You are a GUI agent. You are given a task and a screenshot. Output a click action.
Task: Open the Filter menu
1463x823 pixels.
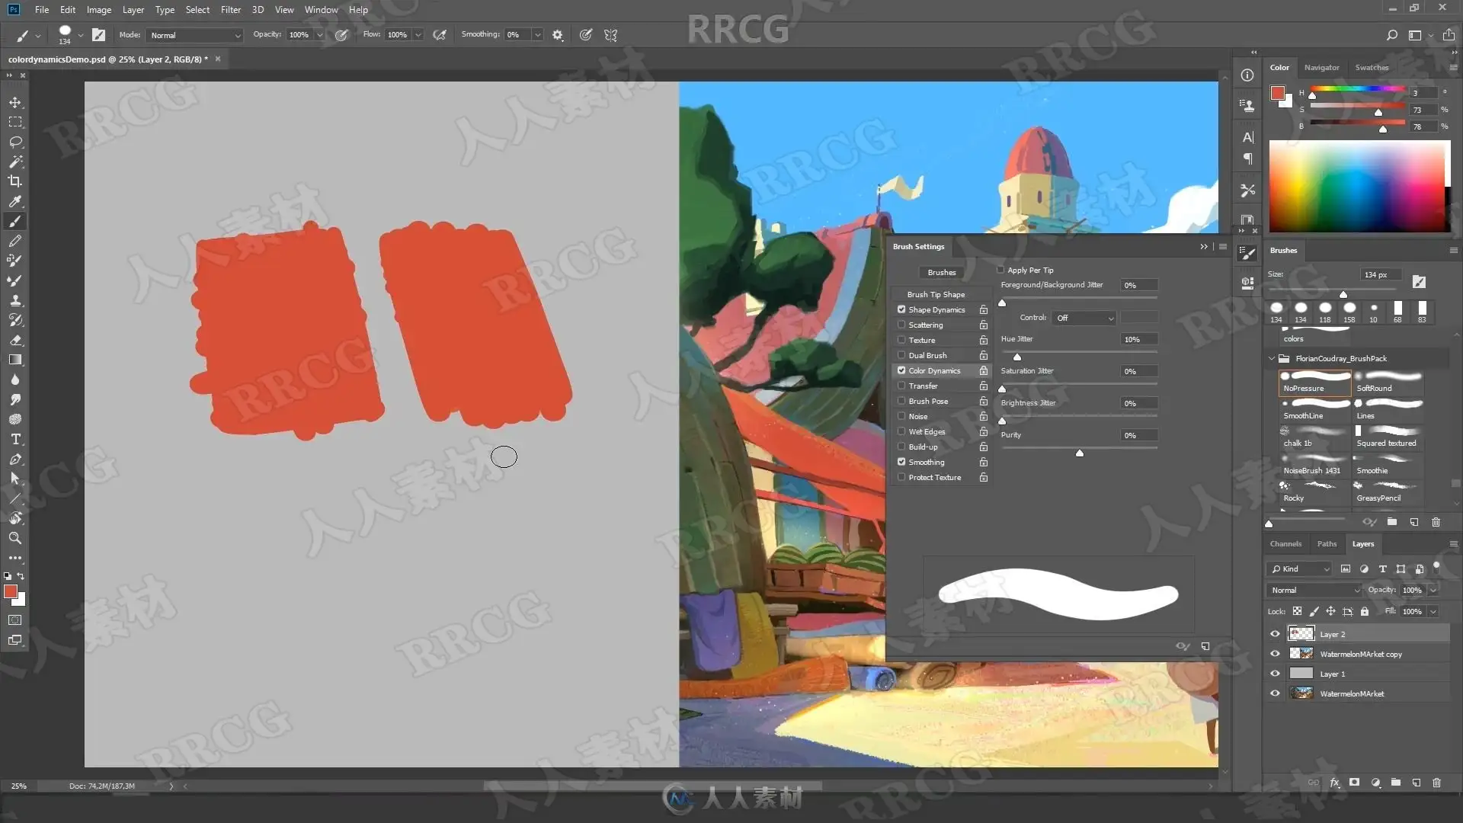pos(230,10)
